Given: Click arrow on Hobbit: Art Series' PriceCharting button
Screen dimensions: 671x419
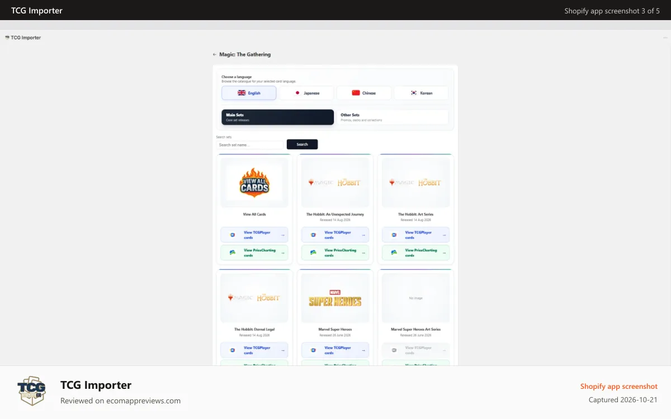Looking at the screenshot, I should point(444,253).
